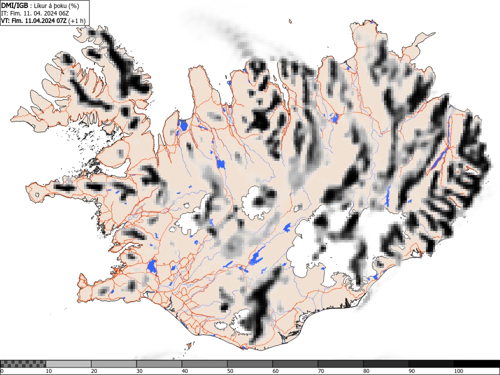This screenshot has height=375, width=500.
Task: Pick the 60–70 percent legend swatch
Action: pyautogui.click(x=295, y=364)
